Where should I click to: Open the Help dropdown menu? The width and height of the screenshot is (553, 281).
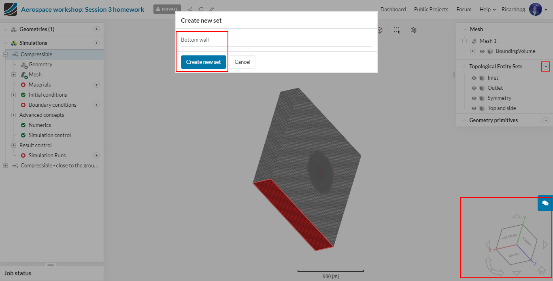pos(487,9)
